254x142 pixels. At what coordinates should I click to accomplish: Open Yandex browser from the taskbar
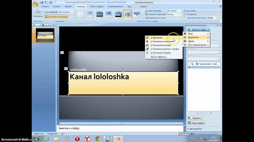87,138
